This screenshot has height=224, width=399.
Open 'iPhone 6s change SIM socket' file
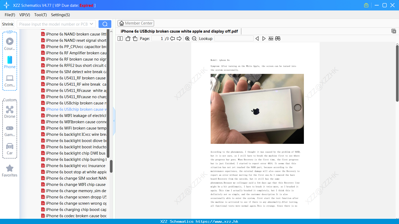pos(74,178)
